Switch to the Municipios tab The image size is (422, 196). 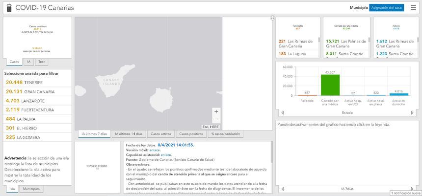pyautogui.click(x=31, y=189)
